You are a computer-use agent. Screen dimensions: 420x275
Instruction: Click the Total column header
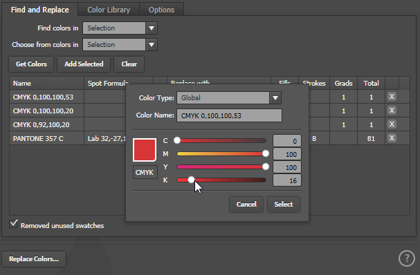[x=371, y=83]
